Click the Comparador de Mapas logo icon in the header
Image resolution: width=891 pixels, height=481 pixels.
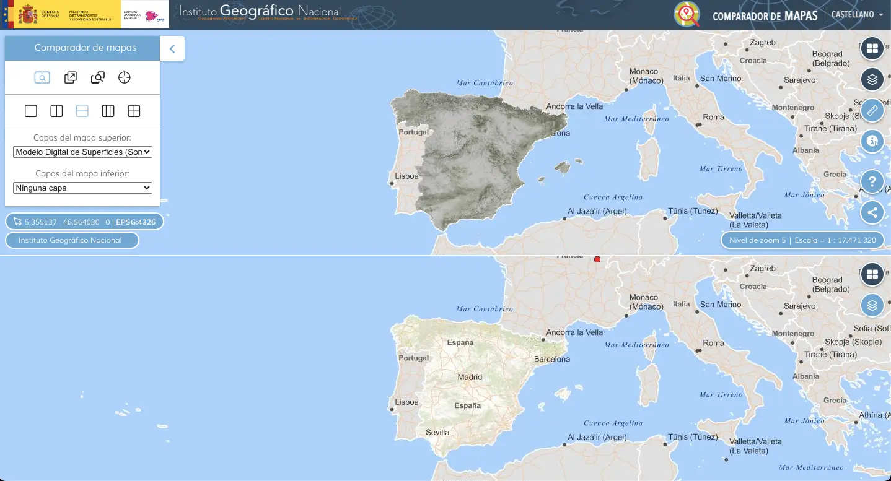687,14
